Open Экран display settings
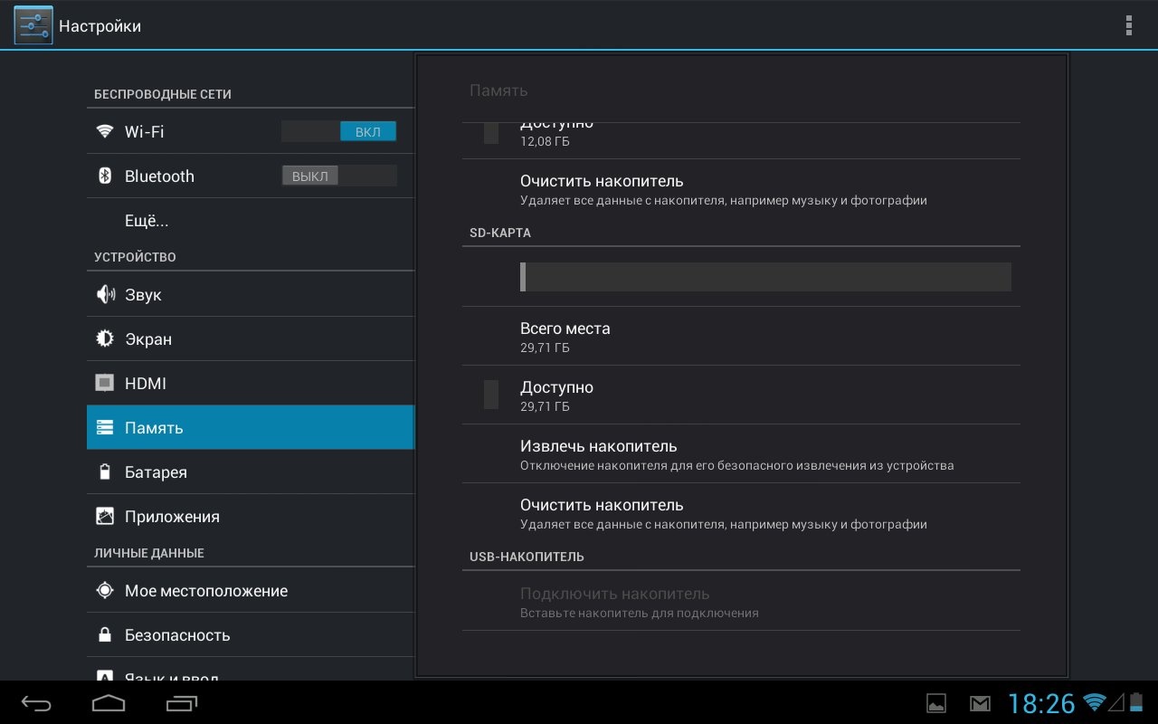 148,339
